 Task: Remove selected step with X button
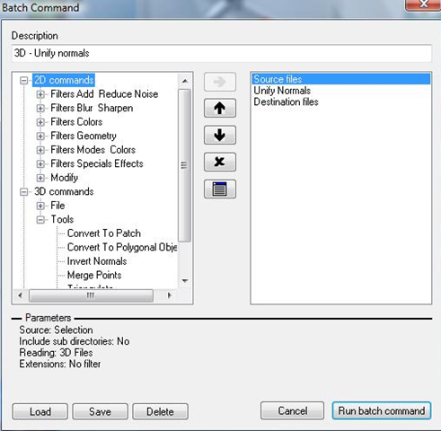[x=220, y=162]
